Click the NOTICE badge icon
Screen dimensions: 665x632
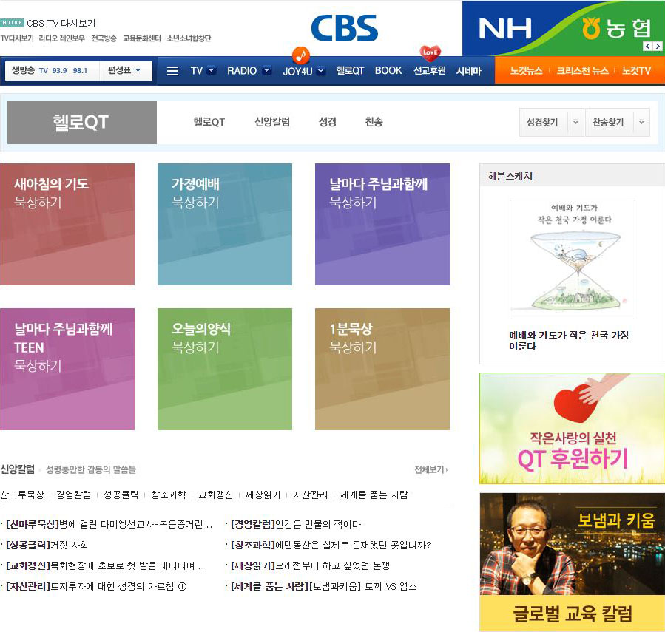13,23
